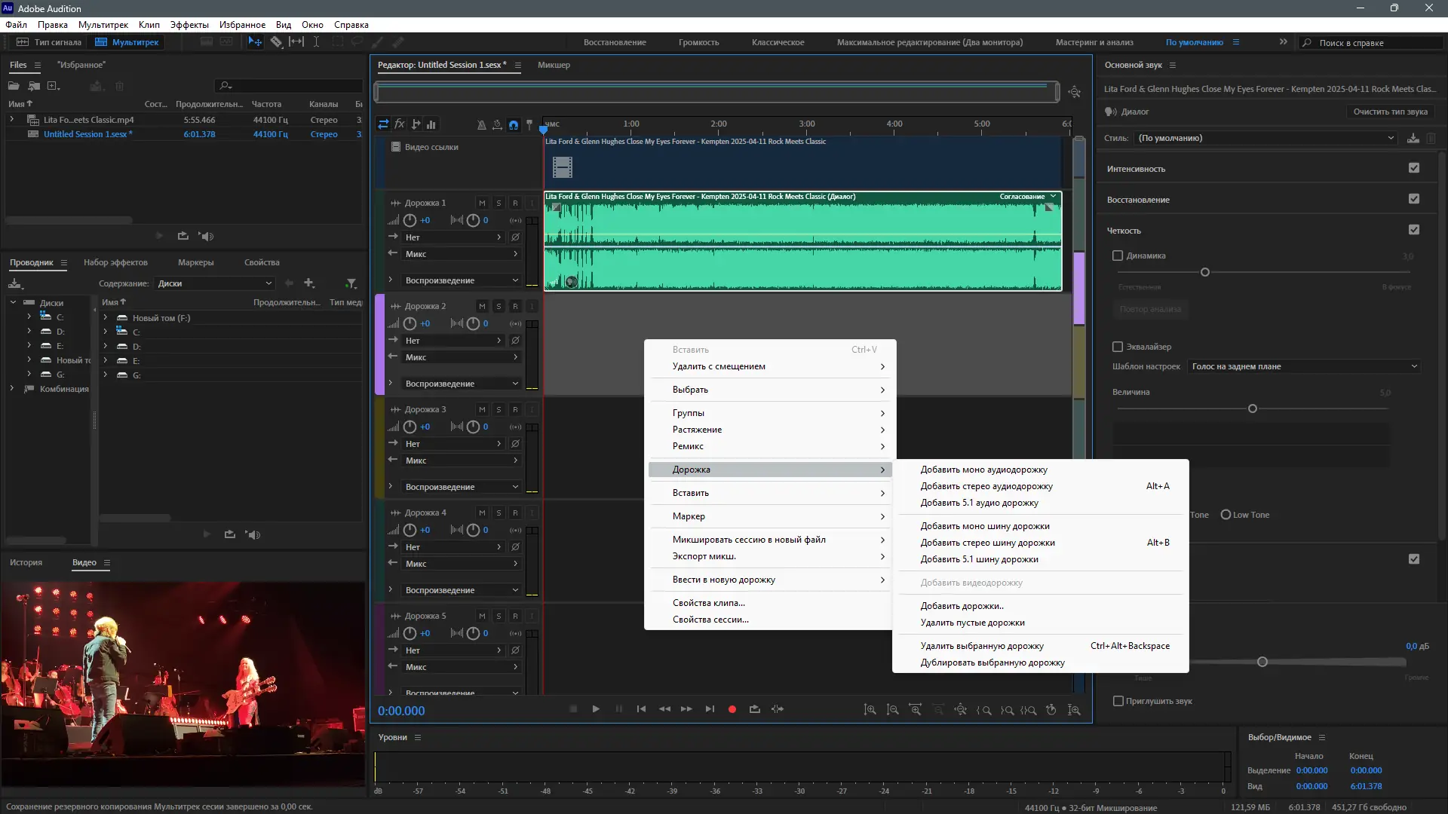This screenshot has width=1448, height=814.
Task: Select the Razor tool in top toolbar
Action: pos(276,42)
